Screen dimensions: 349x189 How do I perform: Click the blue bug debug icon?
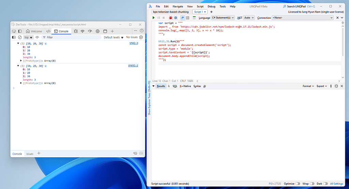(176, 18)
